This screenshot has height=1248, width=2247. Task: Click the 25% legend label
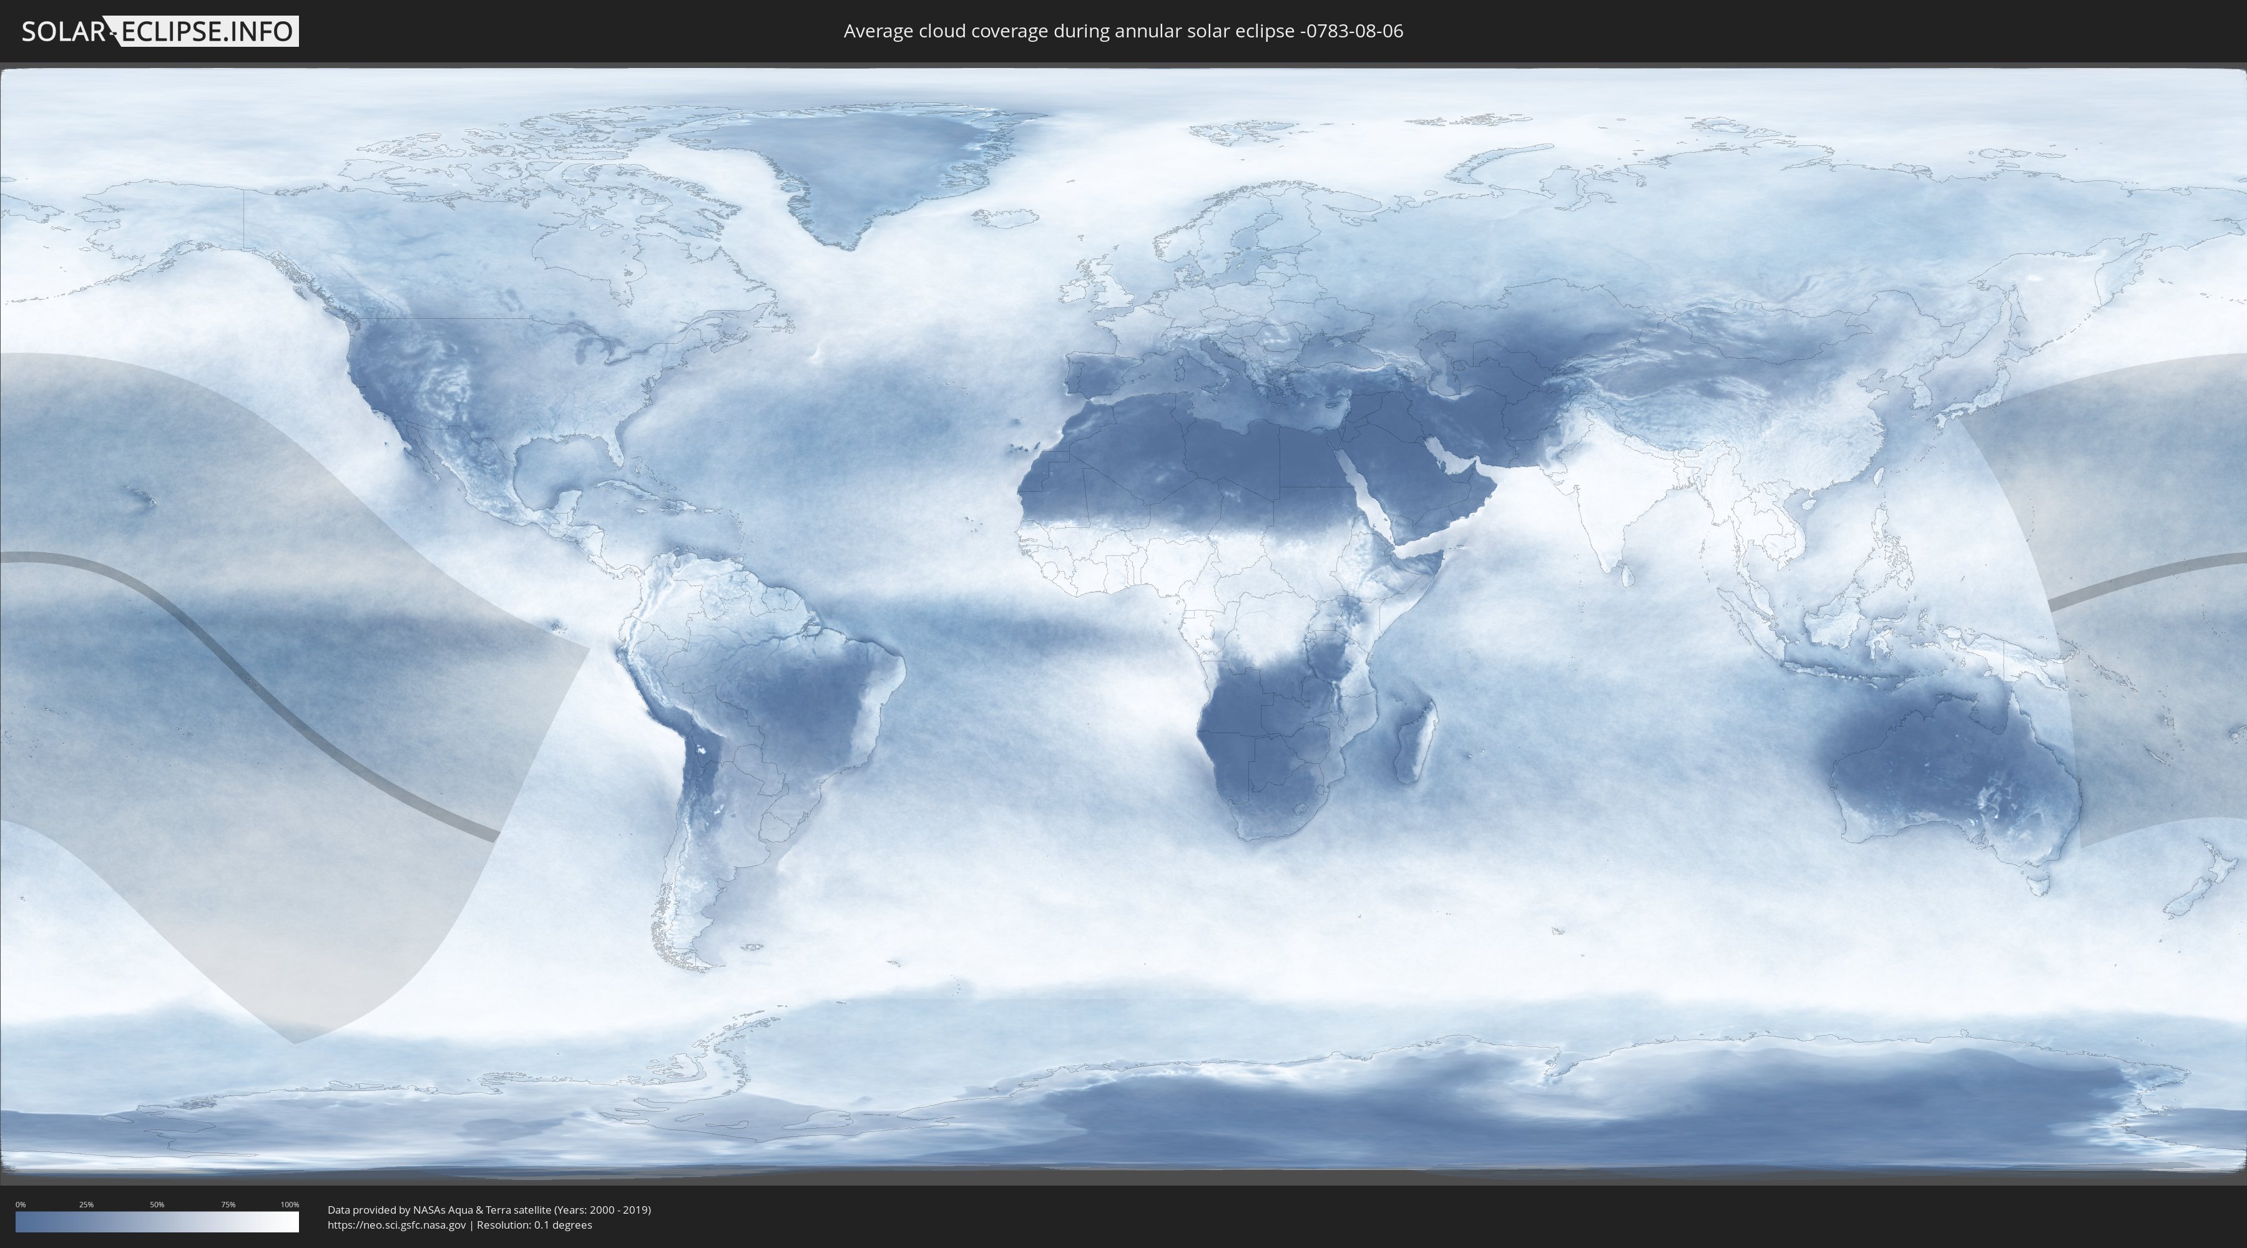(x=86, y=1204)
